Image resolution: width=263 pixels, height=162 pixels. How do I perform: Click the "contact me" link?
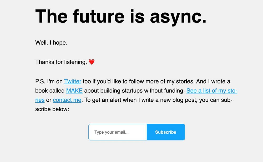[67, 100]
